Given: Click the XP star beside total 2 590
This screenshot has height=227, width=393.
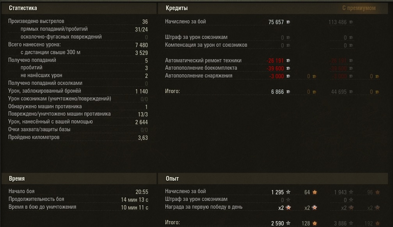Looking at the screenshot, I should click(x=288, y=223).
